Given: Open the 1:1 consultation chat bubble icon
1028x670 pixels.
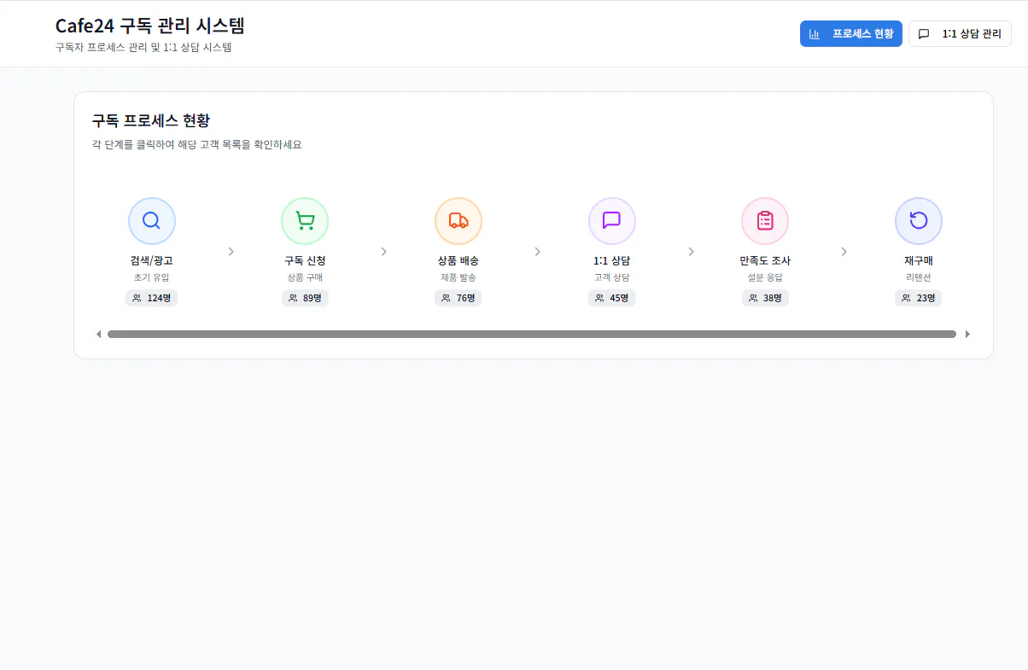Looking at the screenshot, I should pos(611,221).
